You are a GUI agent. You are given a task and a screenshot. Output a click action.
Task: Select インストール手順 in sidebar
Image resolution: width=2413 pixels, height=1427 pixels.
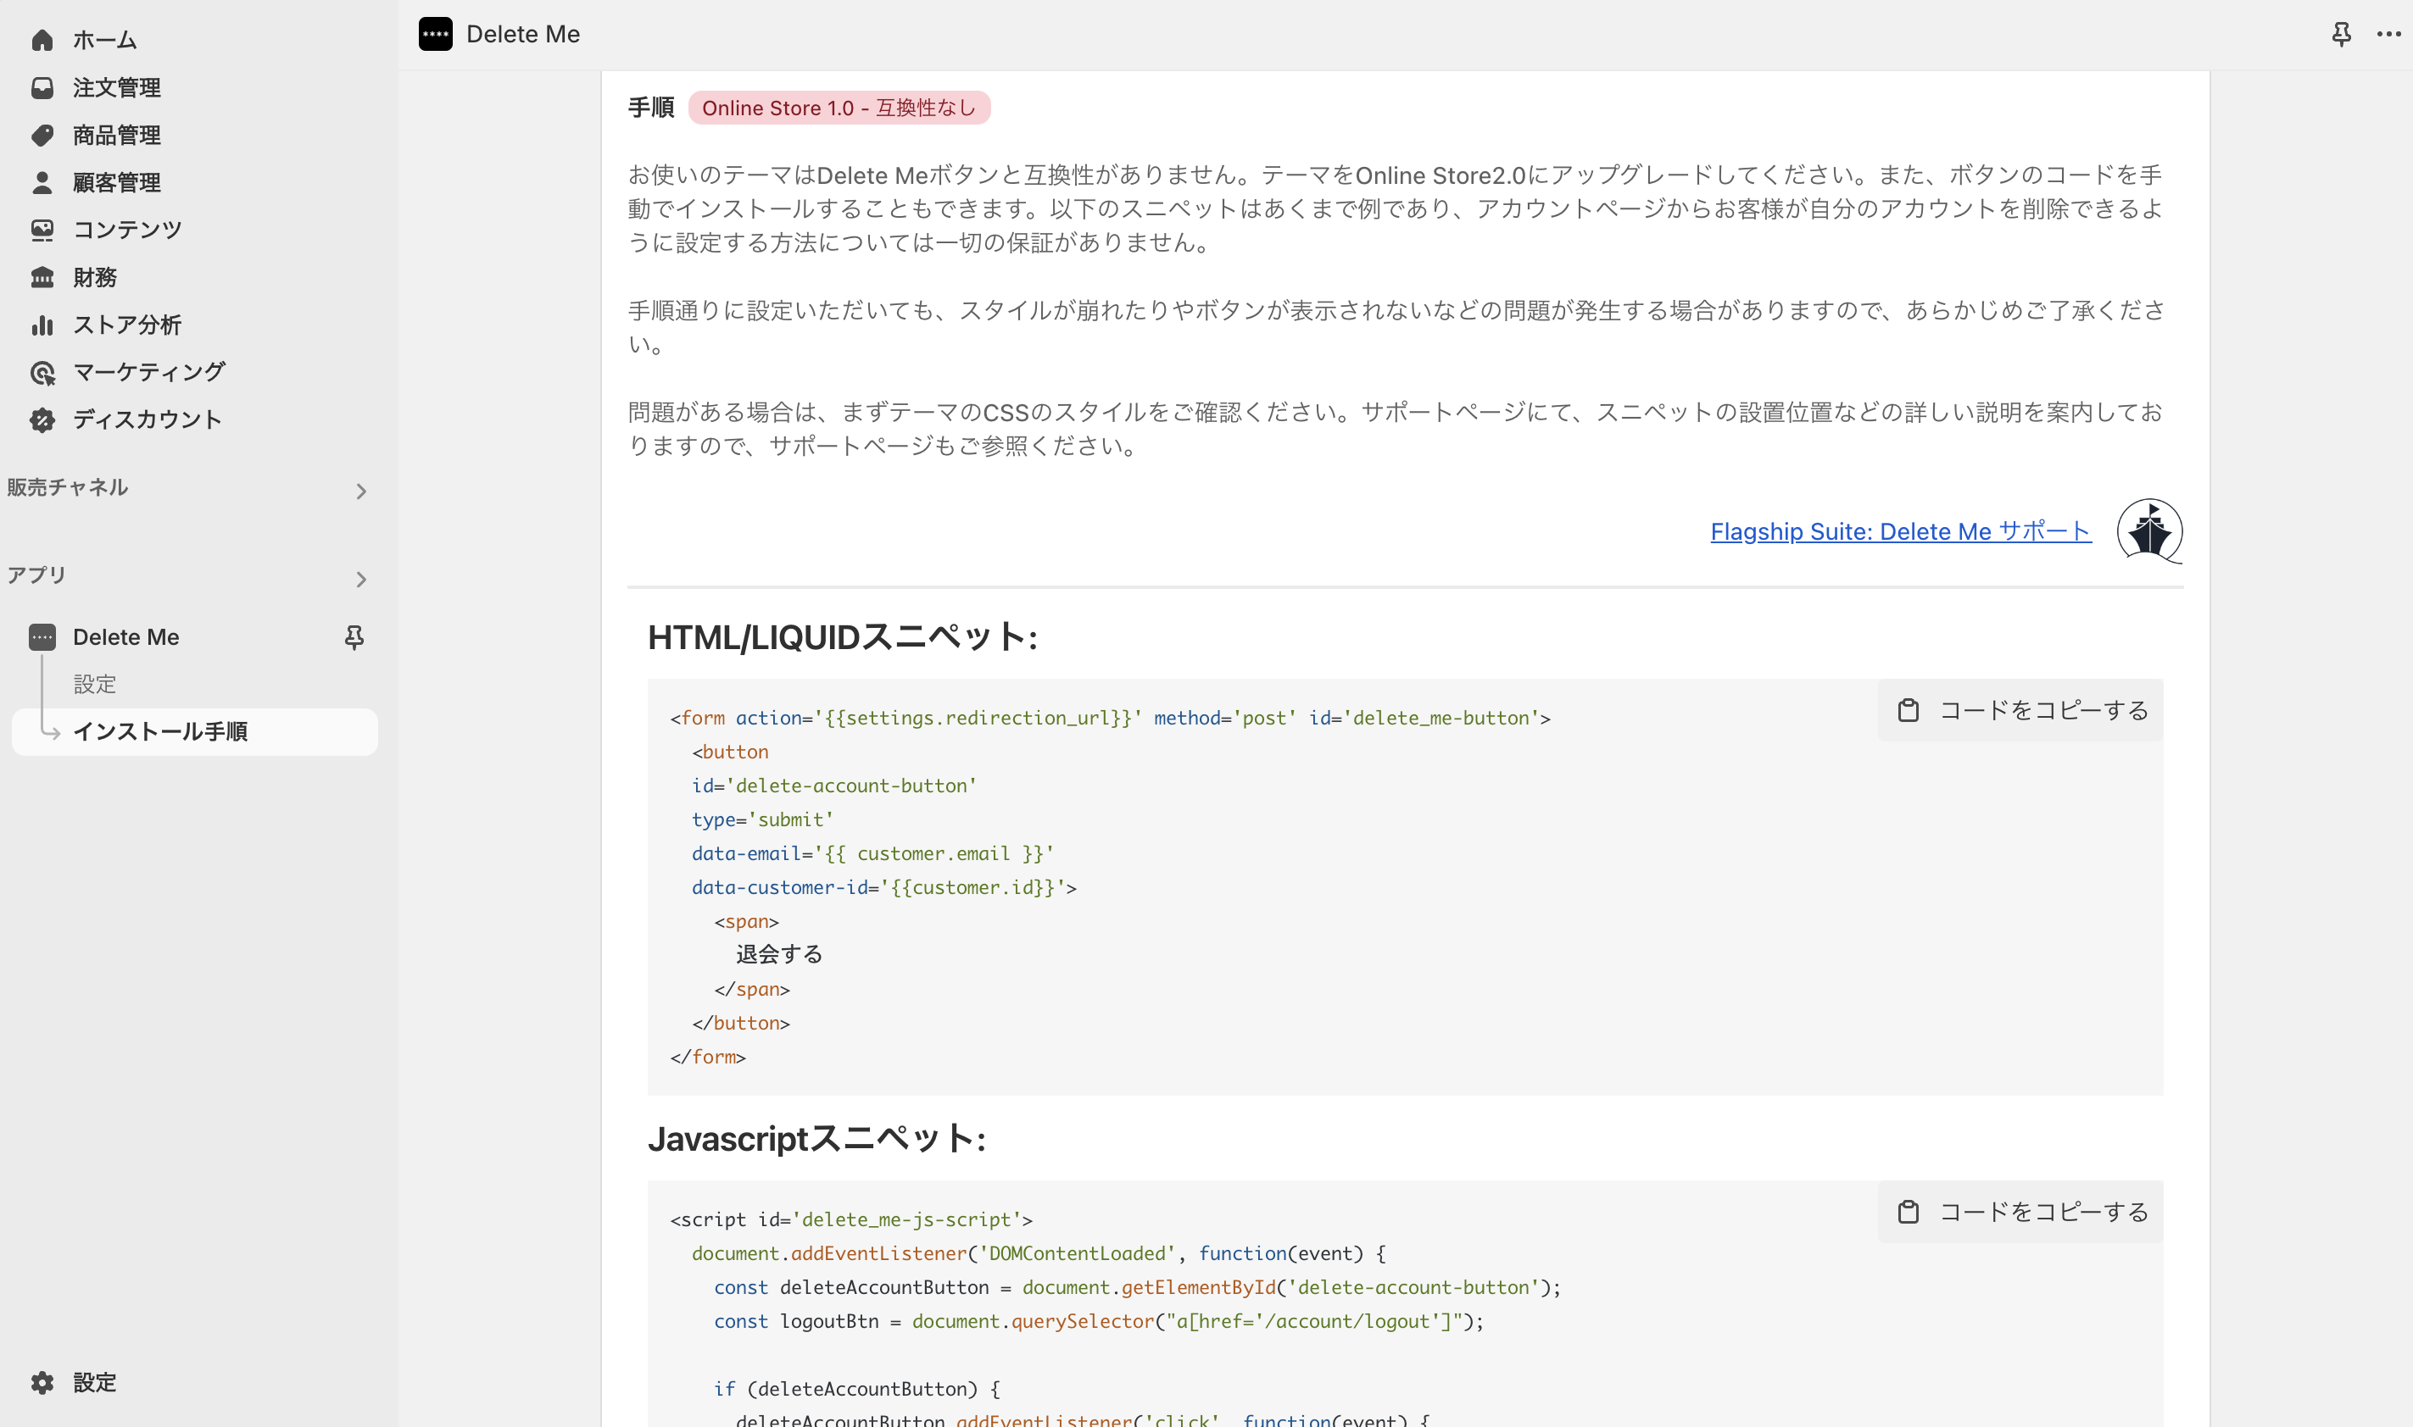194,730
